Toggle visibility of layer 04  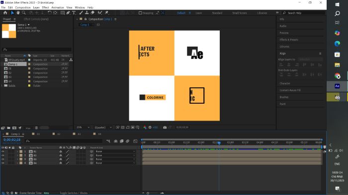click(3, 163)
